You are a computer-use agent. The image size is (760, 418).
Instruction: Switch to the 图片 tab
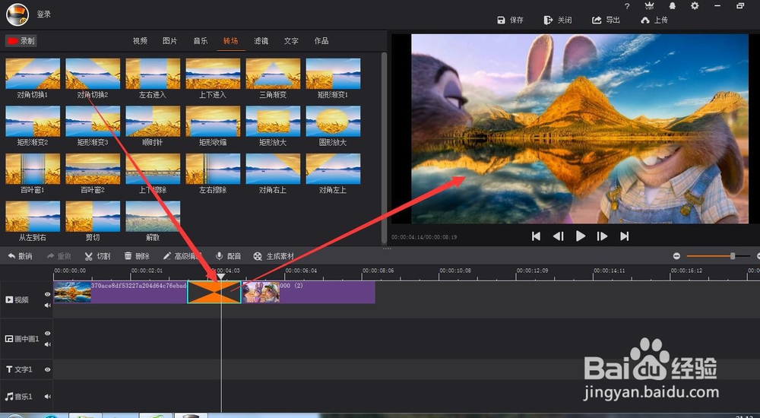169,41
